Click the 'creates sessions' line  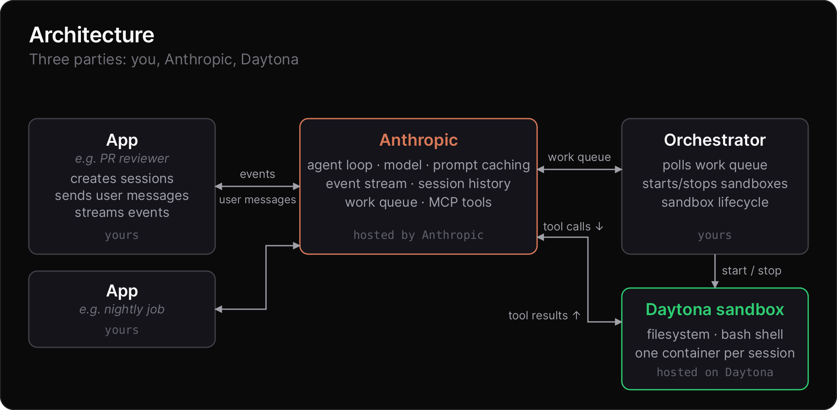pos(122,178)
